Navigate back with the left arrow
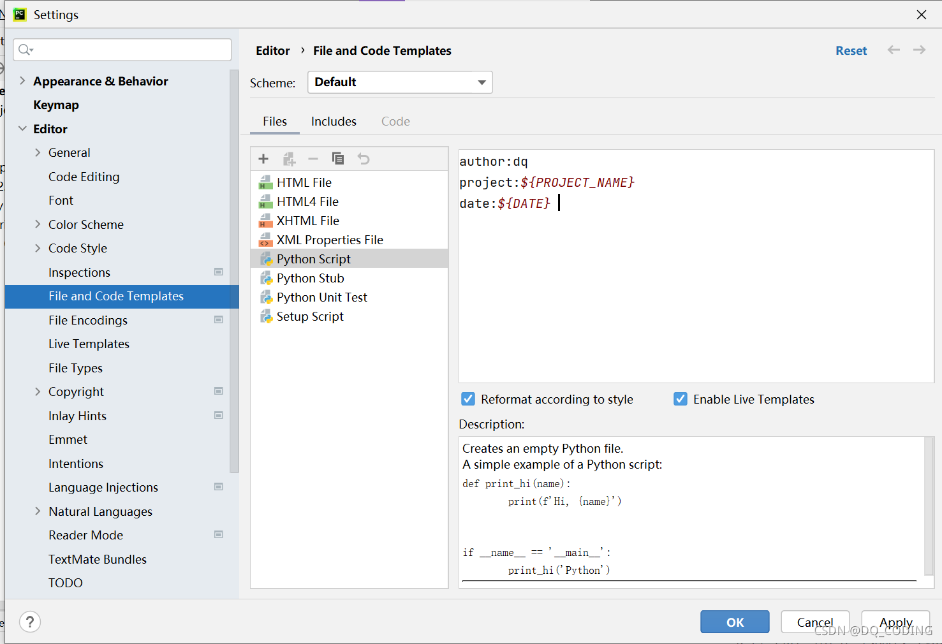This screenshot has width=942, height=644. tap(894, 50)
